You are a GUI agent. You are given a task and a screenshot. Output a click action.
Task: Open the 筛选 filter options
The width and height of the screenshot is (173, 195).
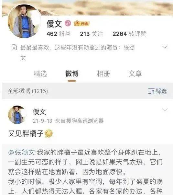click(x=157, y=91)
